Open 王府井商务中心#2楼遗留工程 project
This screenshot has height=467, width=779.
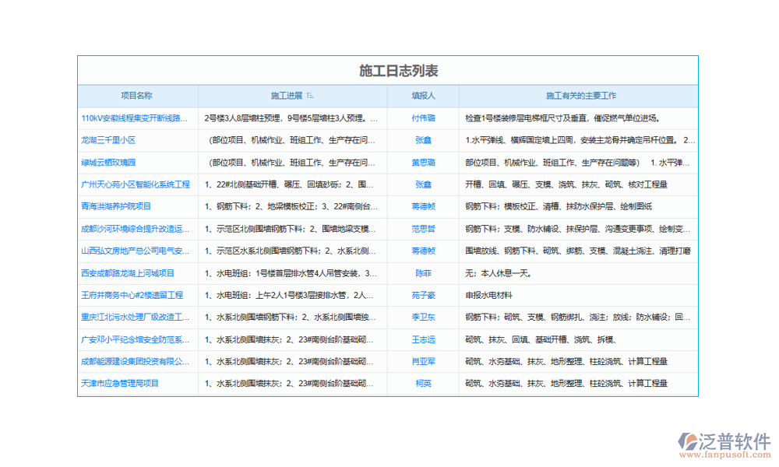(132, 295)
